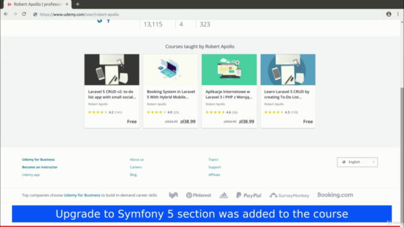Open About us footer link
The image size is (404, 227).
tap(137, 160)
